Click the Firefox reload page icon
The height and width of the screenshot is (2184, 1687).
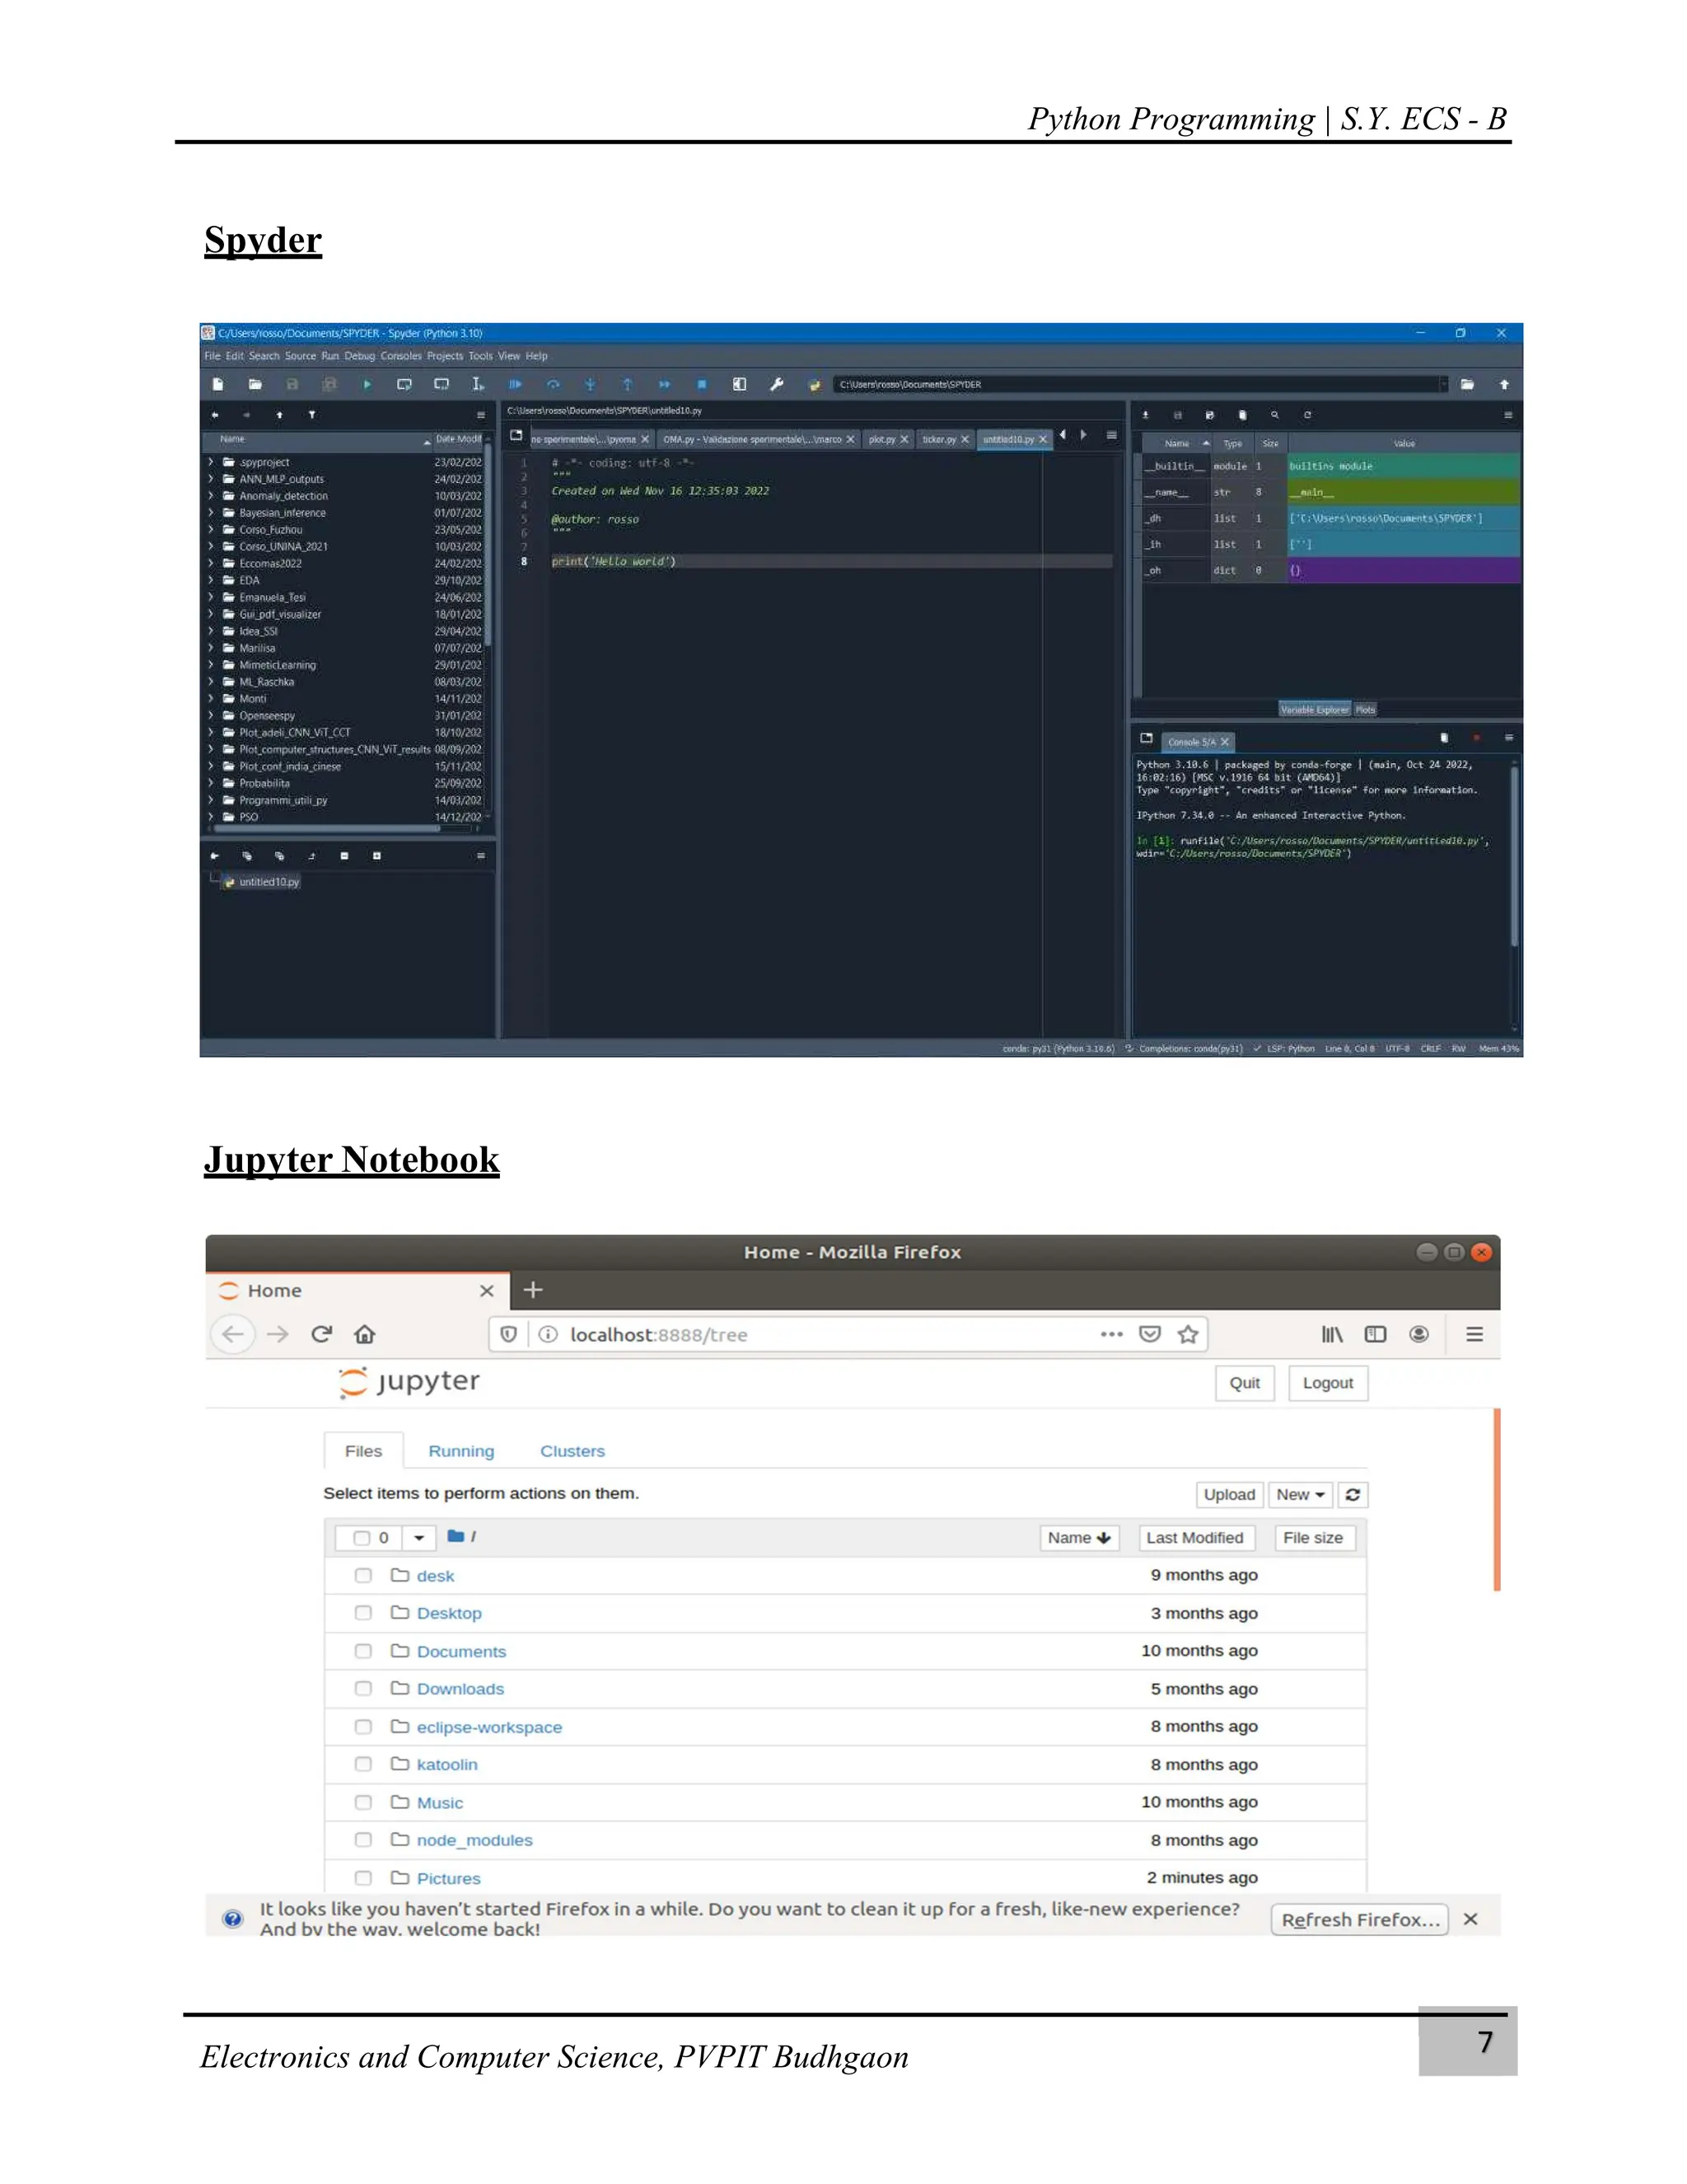click(320, 1334)
